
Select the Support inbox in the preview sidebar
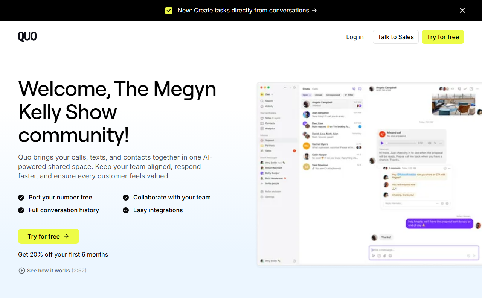pos(278,140)
